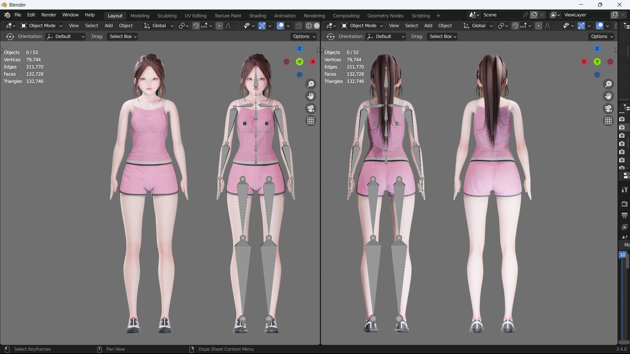Open View Layer properties tab

pos(624,227)
